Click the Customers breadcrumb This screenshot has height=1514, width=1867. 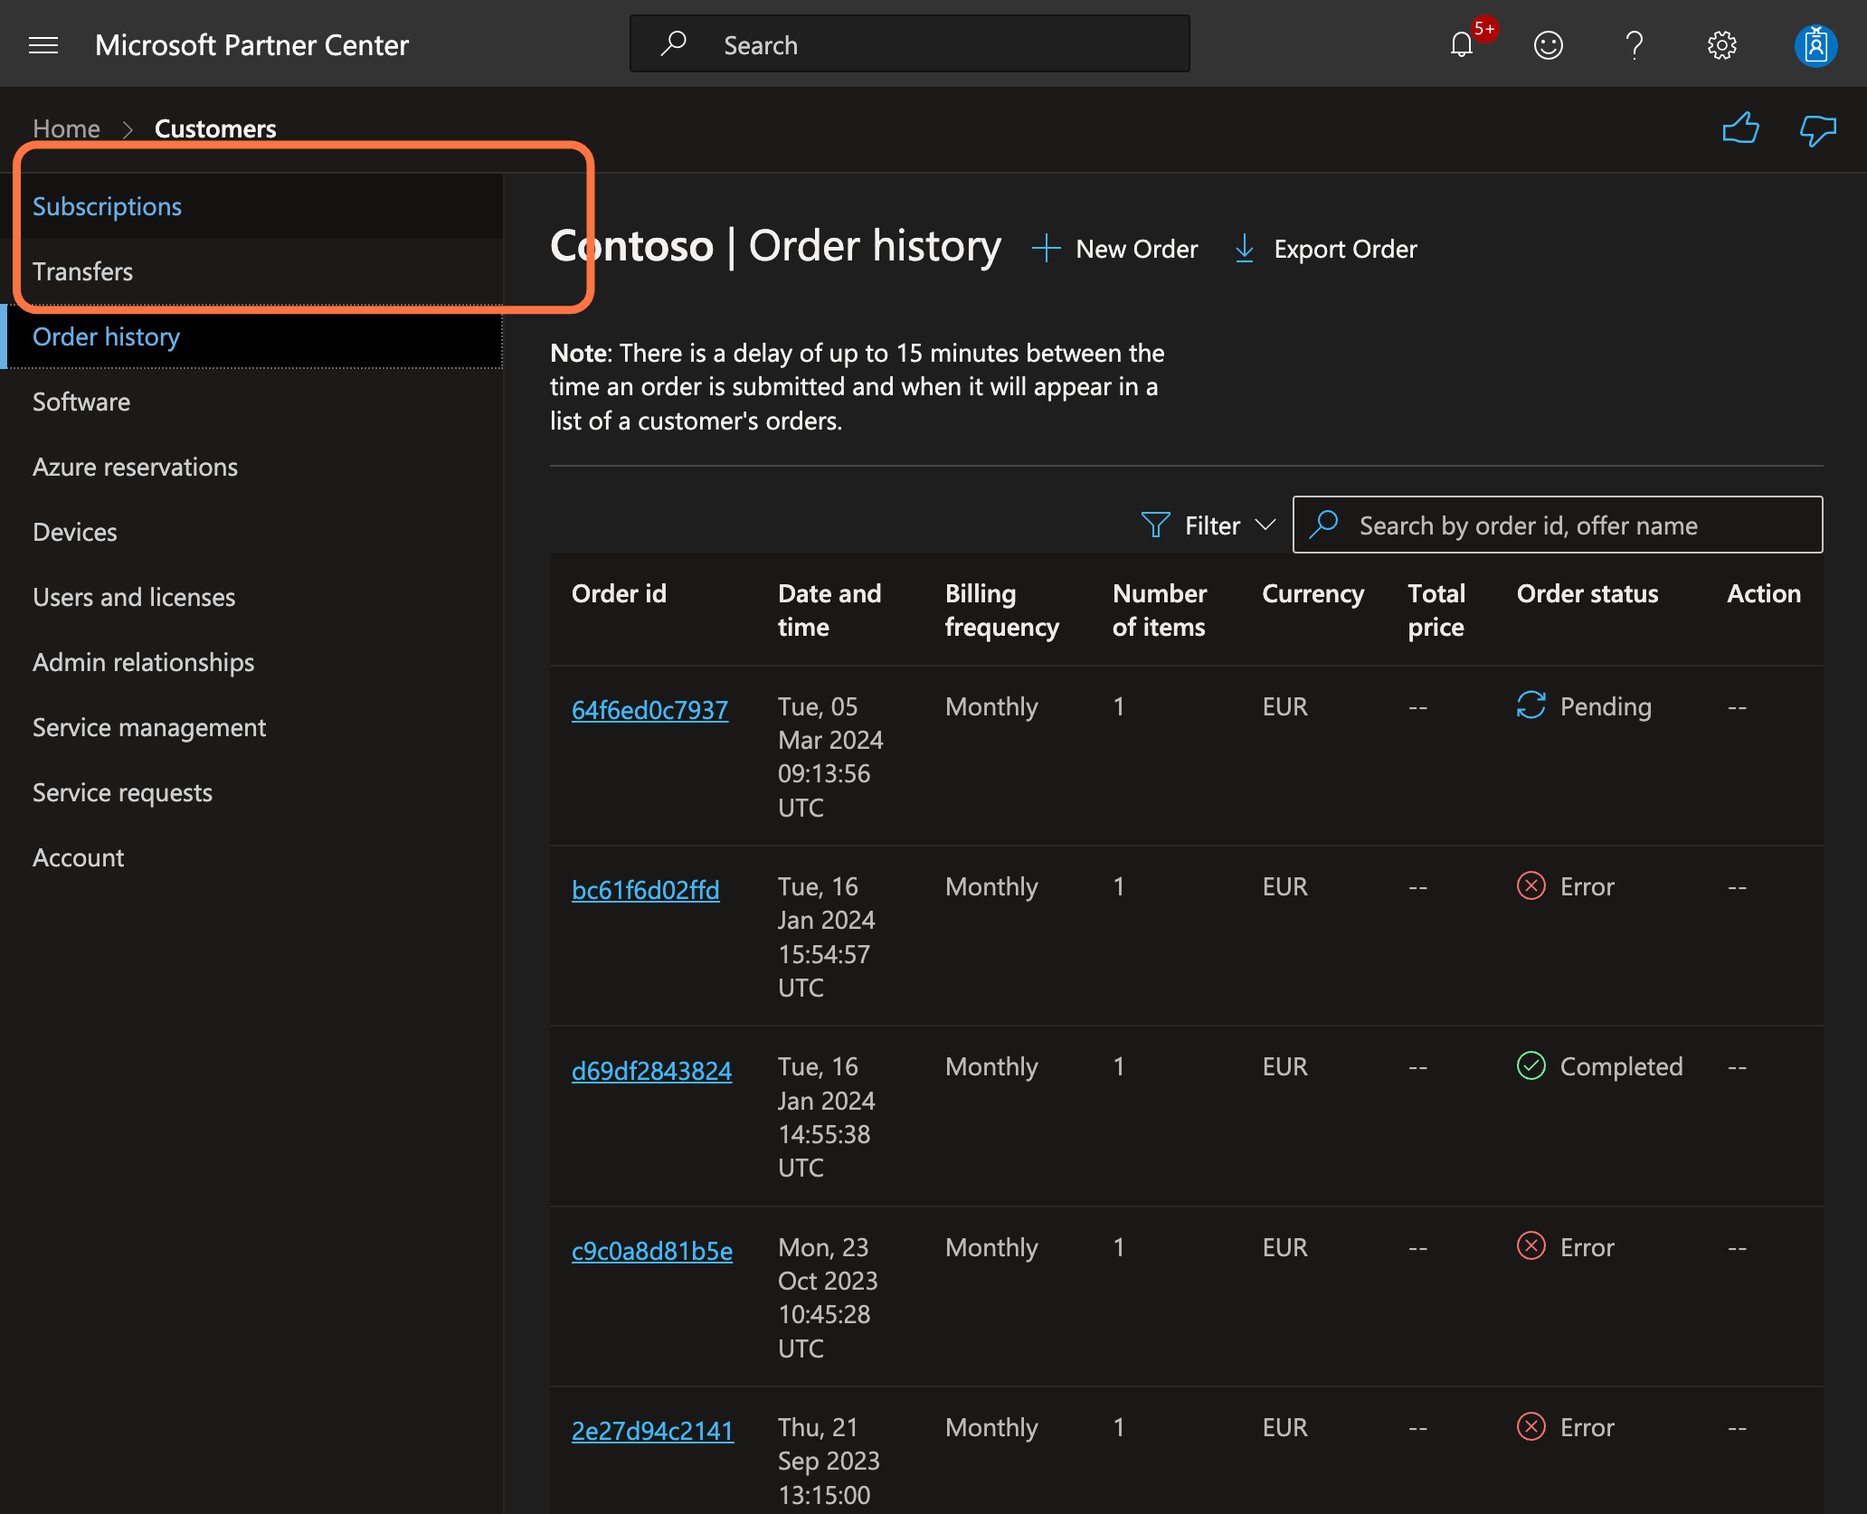click(x=215, y=128)
